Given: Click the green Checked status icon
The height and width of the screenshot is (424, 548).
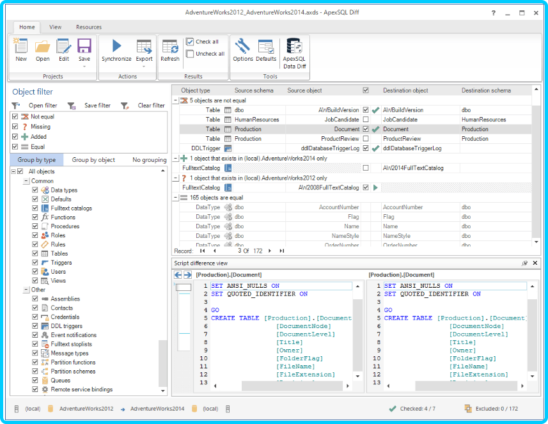Looking at the screenshot, I should (393, 408).
